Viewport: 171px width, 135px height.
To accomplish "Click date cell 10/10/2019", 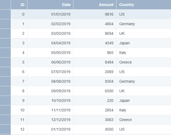I will [50, 100].
